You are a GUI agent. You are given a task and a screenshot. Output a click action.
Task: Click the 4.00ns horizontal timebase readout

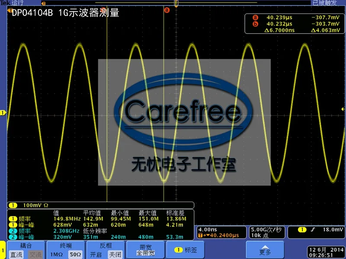(x=208, y=230)
